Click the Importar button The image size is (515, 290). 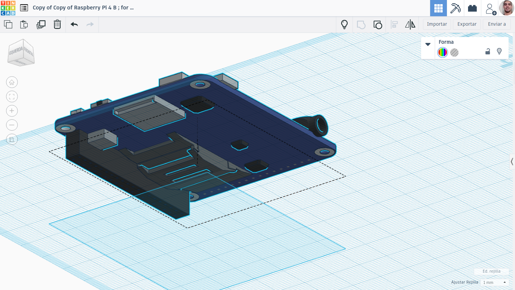(x=437, y=24)
